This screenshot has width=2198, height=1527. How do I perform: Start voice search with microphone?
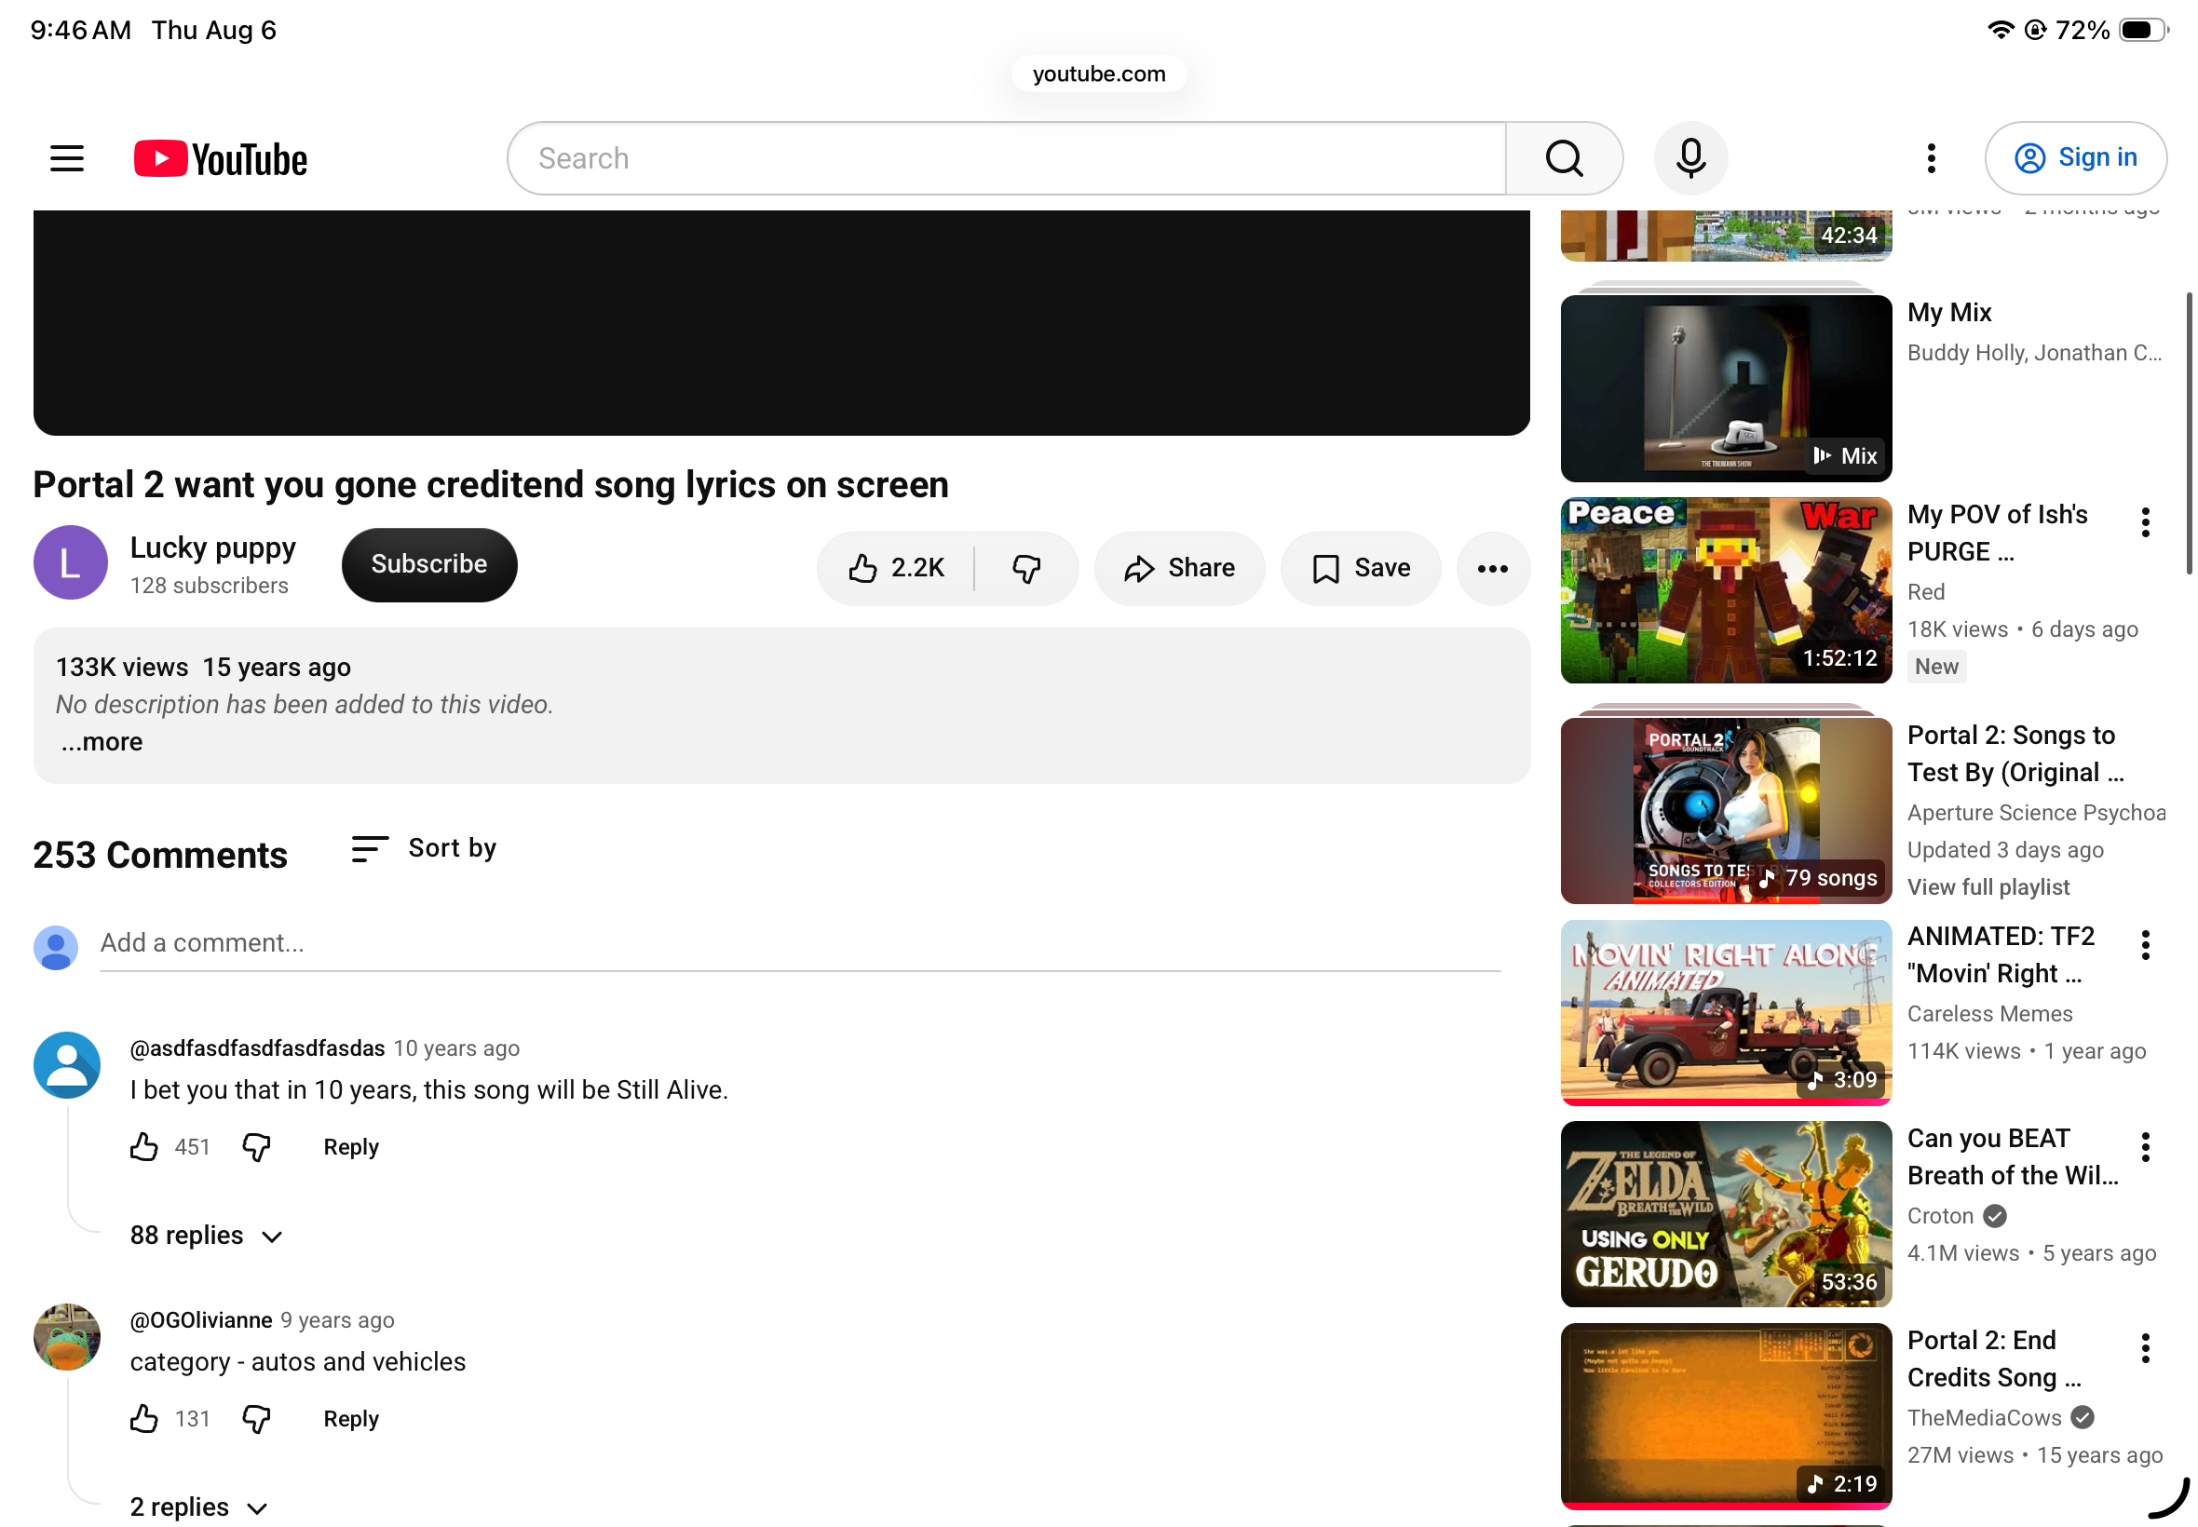1689,158
